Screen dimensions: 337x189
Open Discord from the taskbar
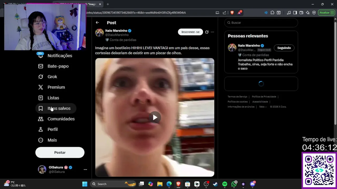252,184
